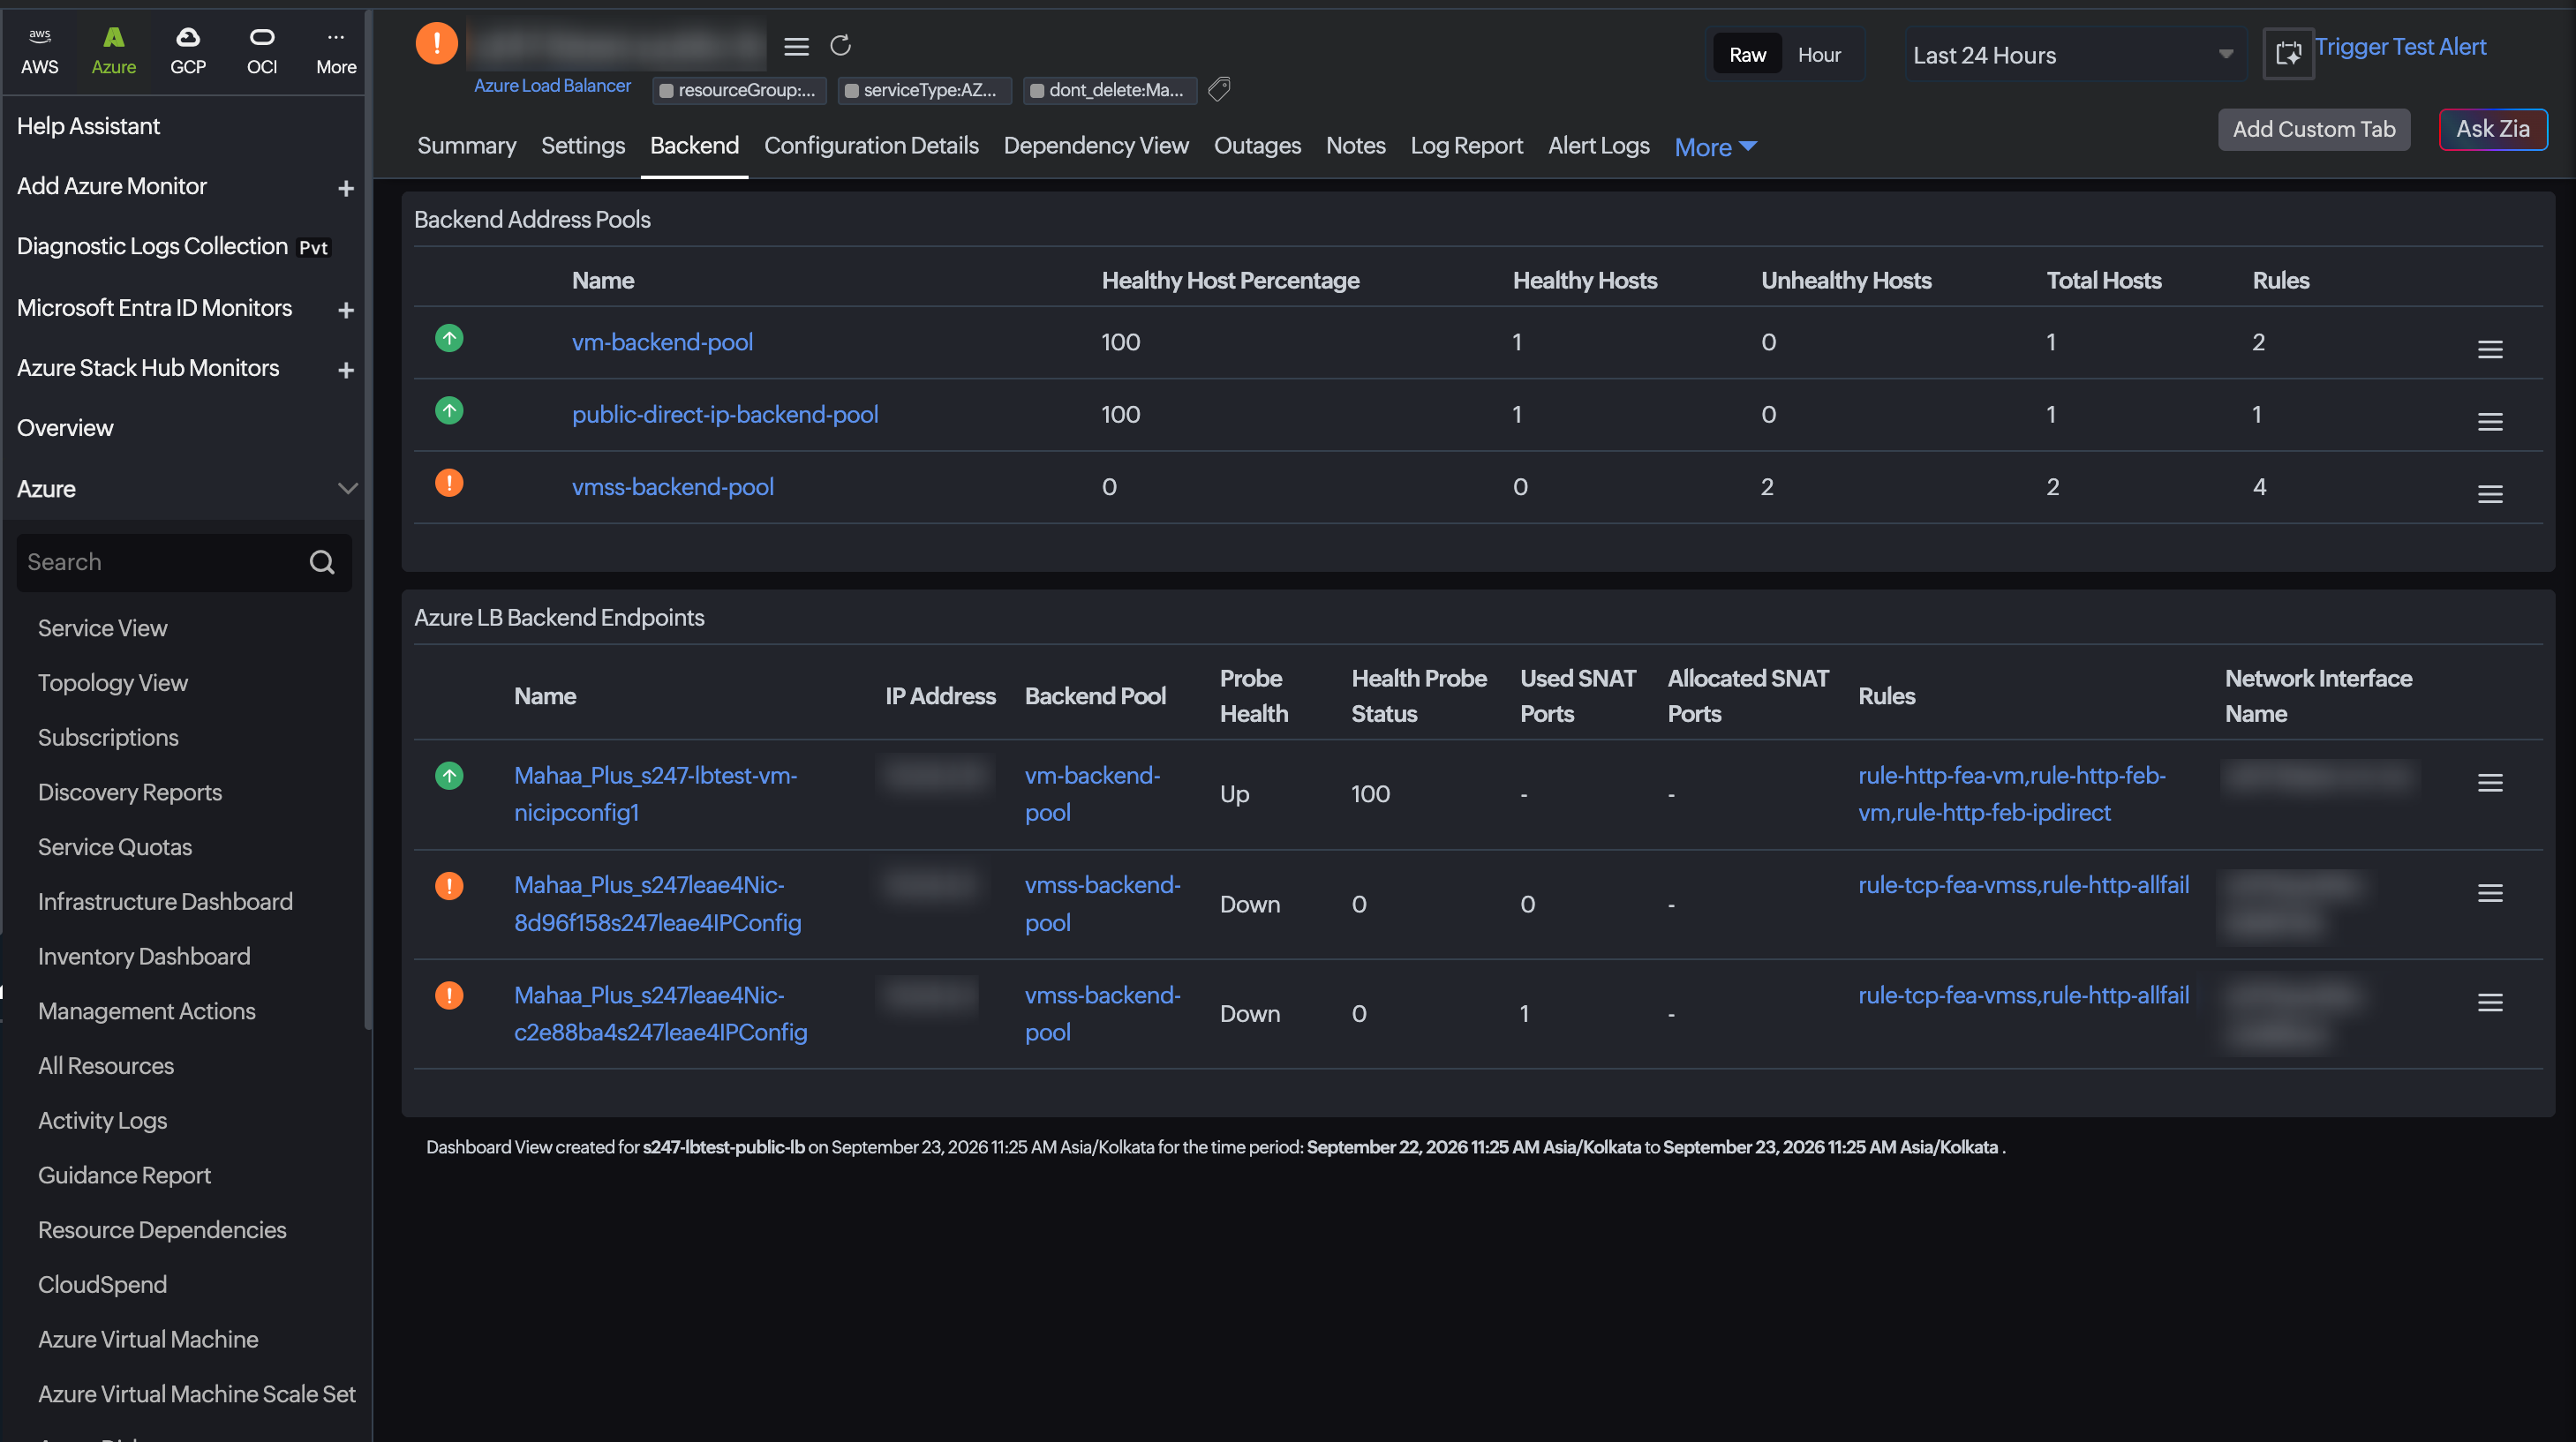The height and width of the screenshot is (1442, 2576).
Task: Click the Ask Zia button
Action: (x=2493, y=129)
